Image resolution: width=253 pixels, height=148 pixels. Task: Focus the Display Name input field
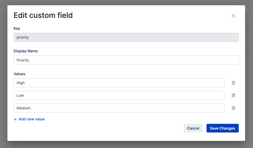(126, 60)
